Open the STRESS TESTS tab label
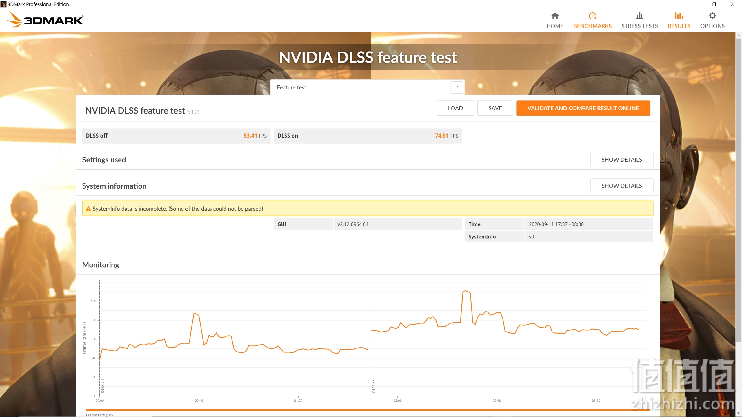 (639, 26)
